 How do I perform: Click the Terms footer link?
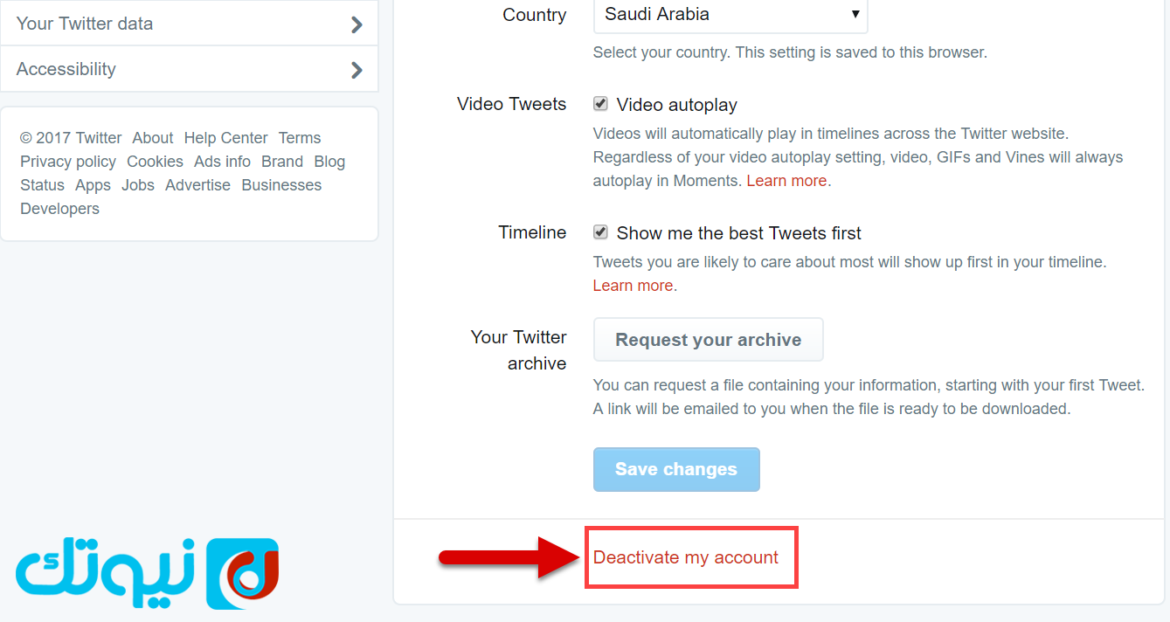pos(300,138)
